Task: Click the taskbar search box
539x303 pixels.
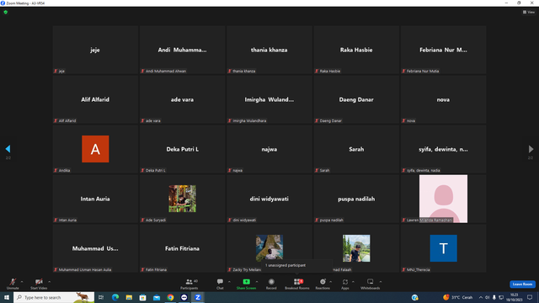Action: click(x=54, y=297)
